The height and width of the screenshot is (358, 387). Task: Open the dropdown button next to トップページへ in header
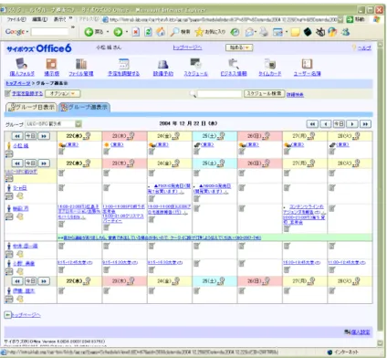pyautogui.click(x=239, y=47)
